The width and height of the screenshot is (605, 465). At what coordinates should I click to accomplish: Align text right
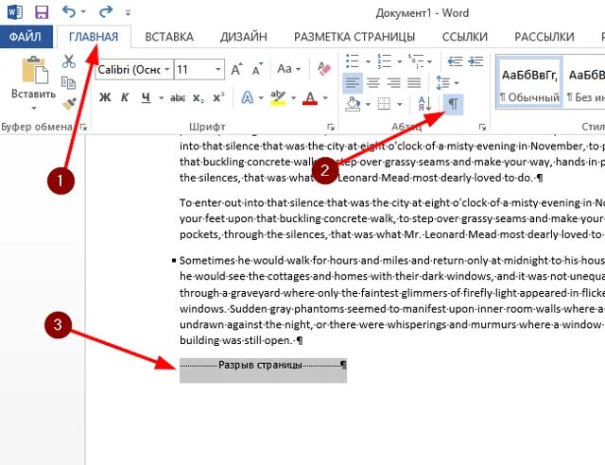393,82
